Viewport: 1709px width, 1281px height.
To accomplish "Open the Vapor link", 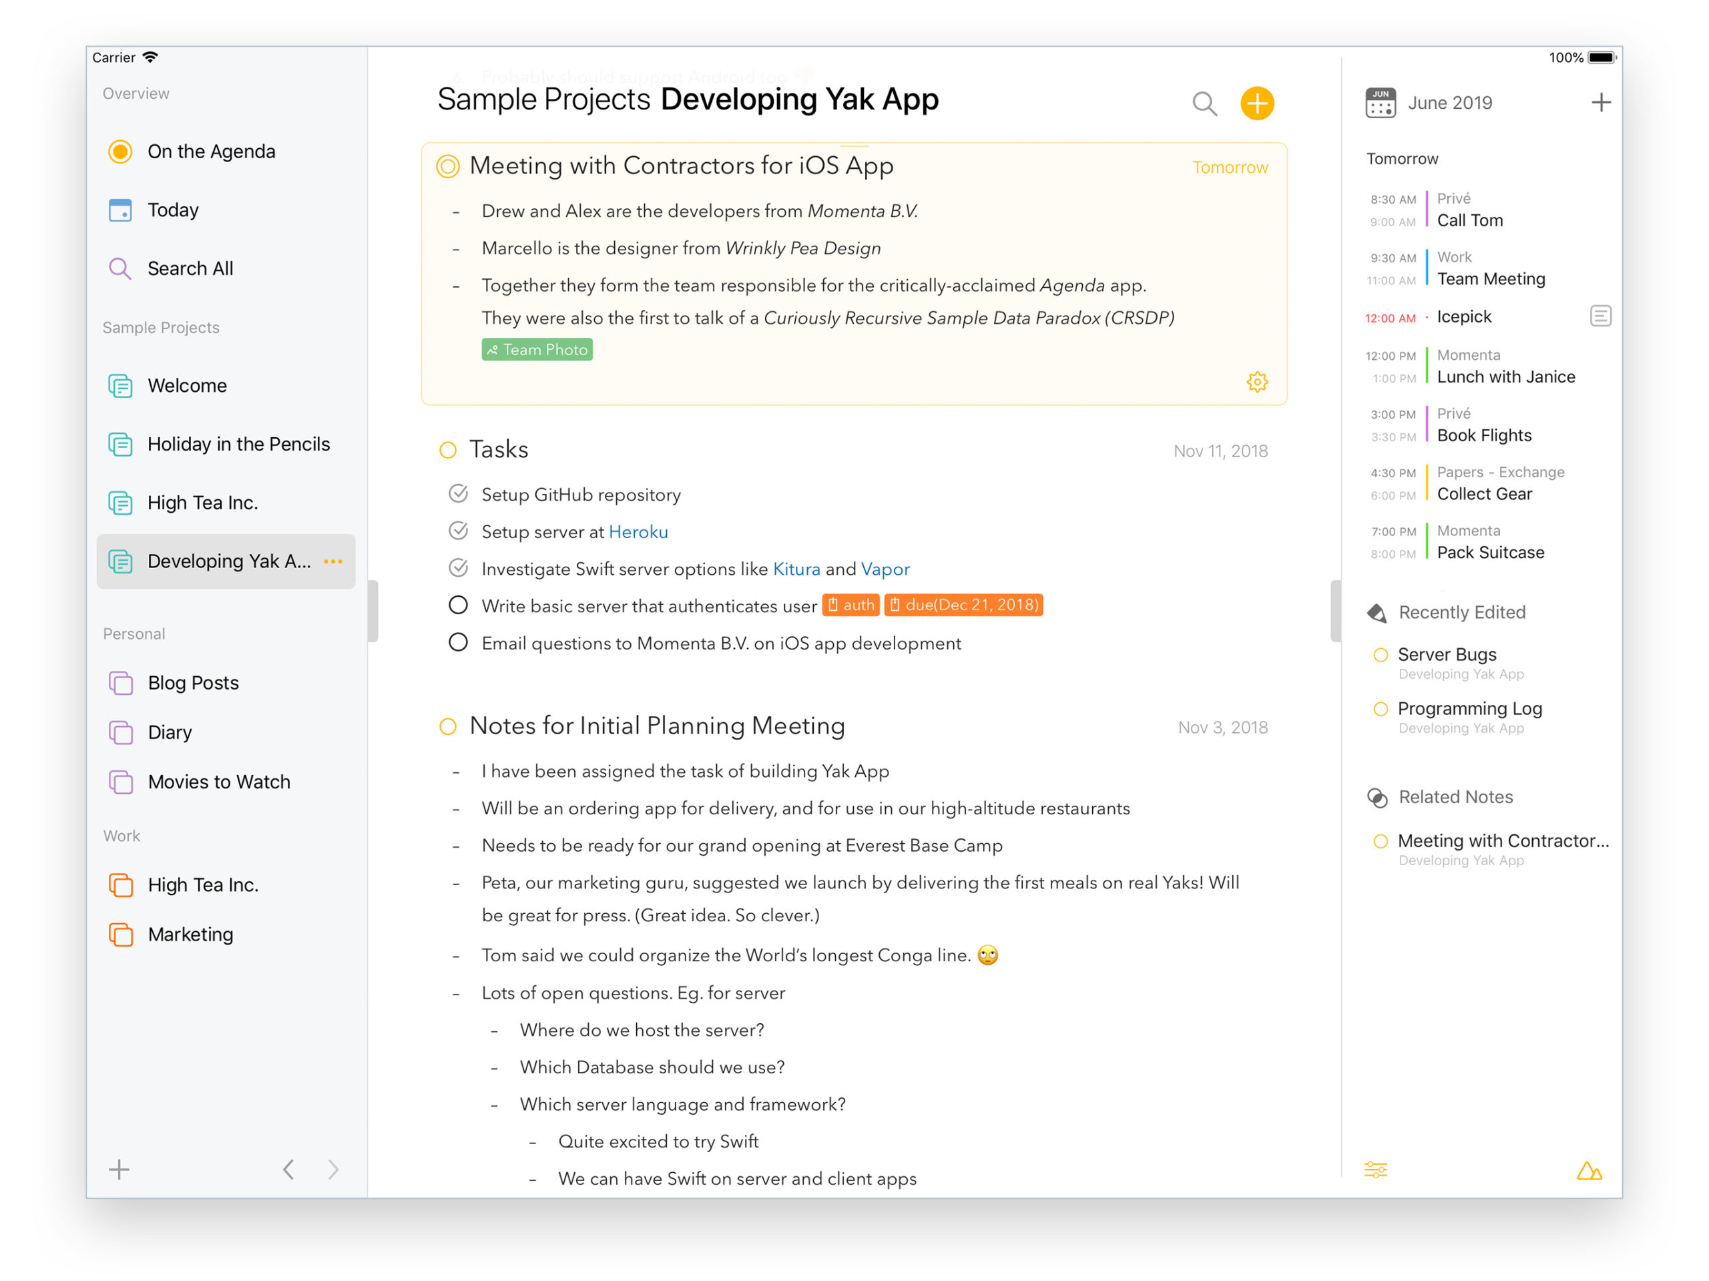I will click(x=885, y=569).
